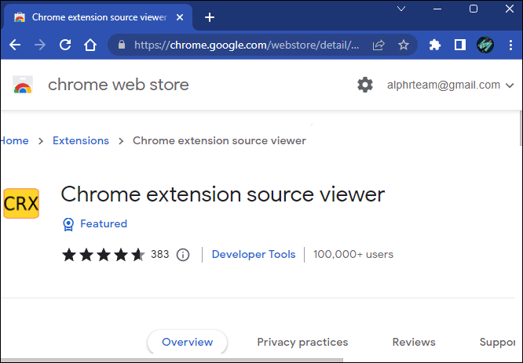Open the Developer Tools category link
This screenshot has height=363, width=523.
point(254,255)
